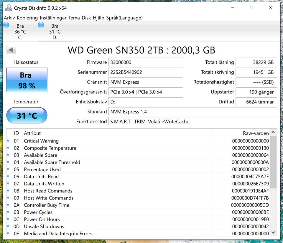Select the Available Spare row
Screen dimensions: 283x243
(x=138, y=155)
